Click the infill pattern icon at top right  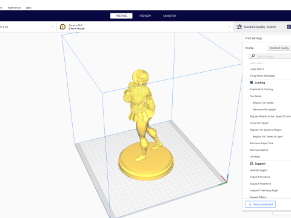coord(289,27)
